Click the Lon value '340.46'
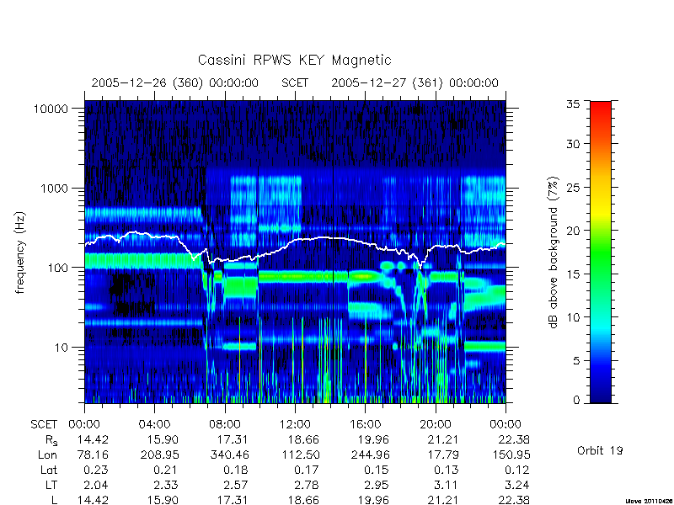 tap(229, 454)
